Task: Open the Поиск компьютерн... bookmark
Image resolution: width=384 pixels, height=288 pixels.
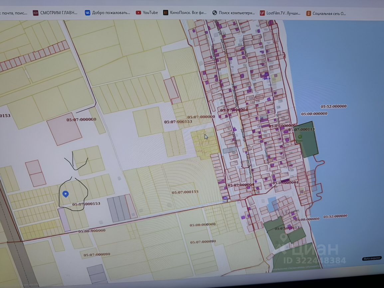Action: coord(233,13)
